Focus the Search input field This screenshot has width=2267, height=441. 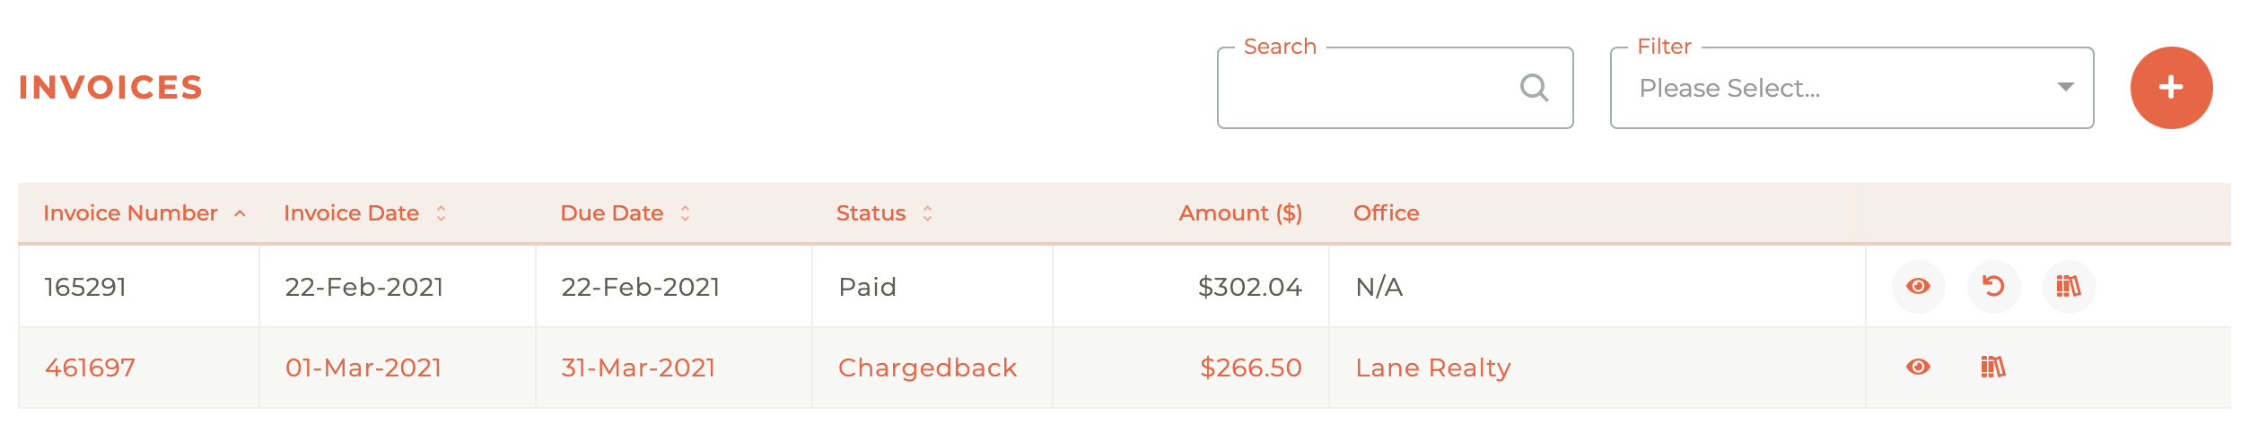tap(1395, 88)
